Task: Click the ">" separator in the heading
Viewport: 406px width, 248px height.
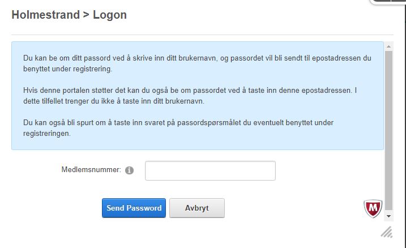Action: (86, 15)
